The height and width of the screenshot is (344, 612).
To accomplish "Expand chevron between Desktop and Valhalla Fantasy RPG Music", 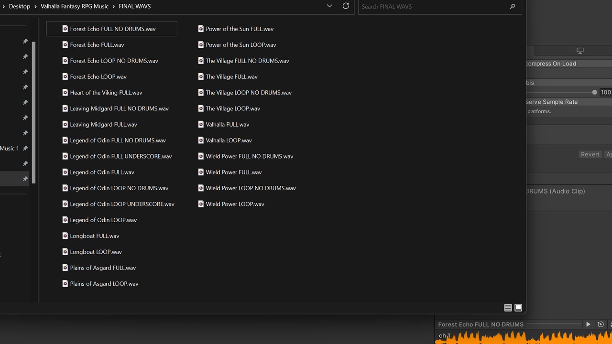I will click(35, 7).
